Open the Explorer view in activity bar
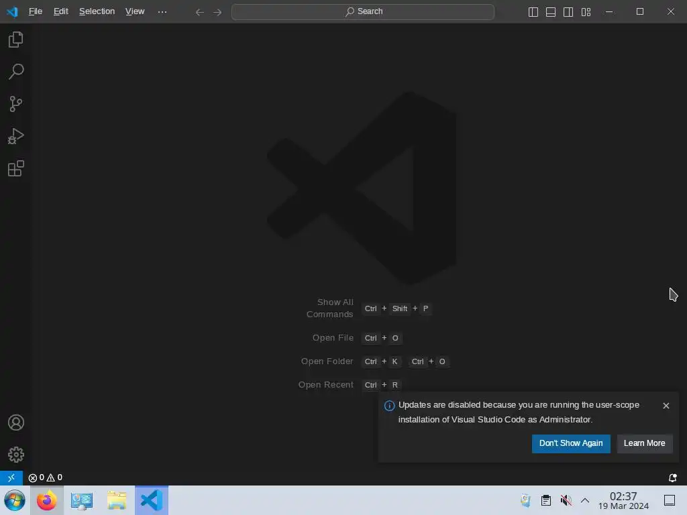 [x=16, y=40]
